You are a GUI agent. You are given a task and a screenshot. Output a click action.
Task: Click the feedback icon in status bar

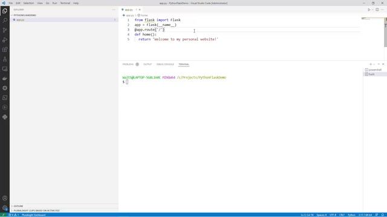point(377,215)
